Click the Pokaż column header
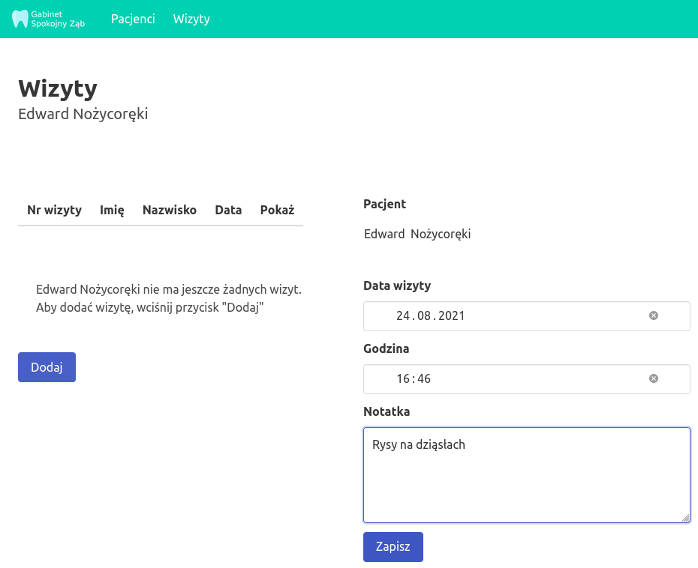This screenshot has height=568, width=698. point(277,210)
